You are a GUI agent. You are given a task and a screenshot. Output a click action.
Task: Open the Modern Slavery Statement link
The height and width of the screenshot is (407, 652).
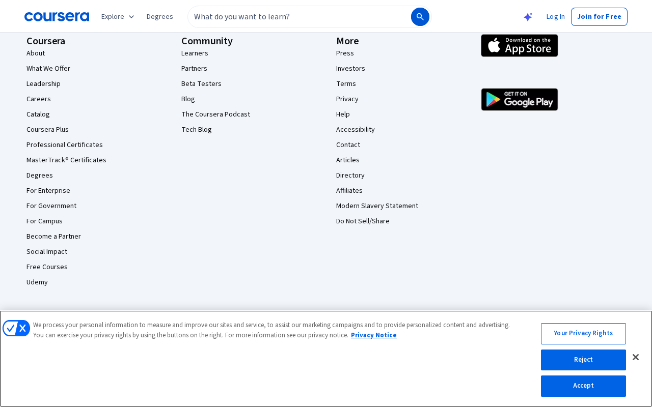pyautogui.click(x=377, y=206)
